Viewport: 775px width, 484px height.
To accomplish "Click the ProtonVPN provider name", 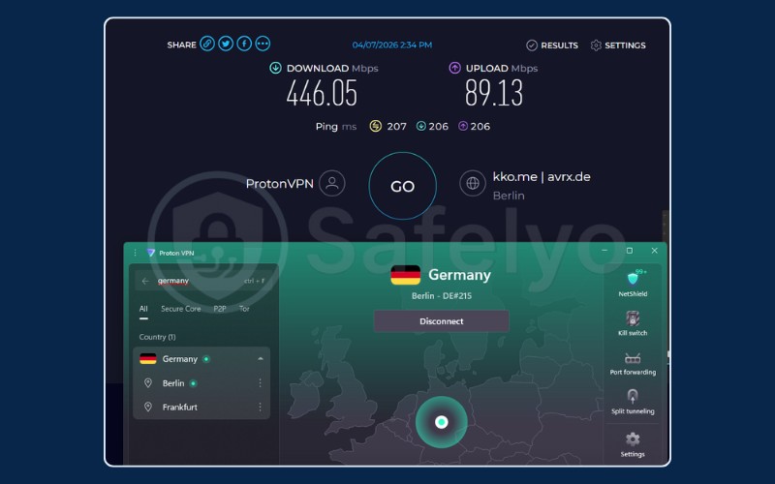I will click(279, 184).
